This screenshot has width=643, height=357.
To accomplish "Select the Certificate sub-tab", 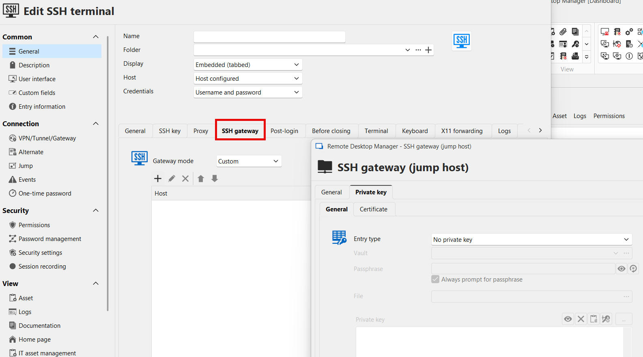I will click(374, 209).
